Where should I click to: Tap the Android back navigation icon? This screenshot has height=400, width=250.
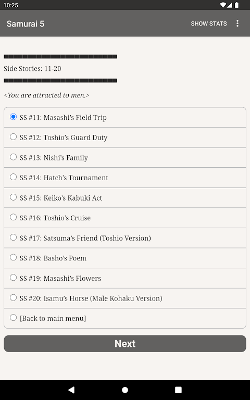click(71, 390)
